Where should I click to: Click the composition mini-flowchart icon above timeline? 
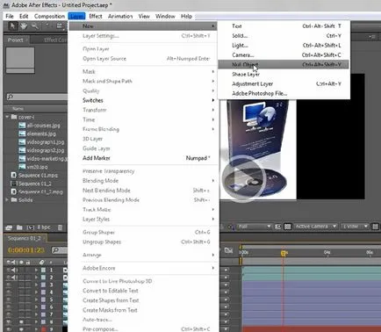(228, 250)
